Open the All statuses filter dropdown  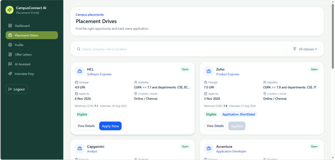tap(305, 49)
